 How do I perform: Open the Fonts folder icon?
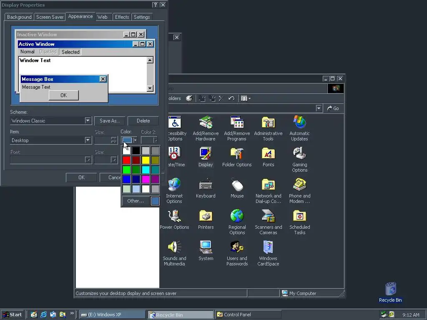(x=268, y=157)
